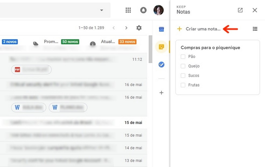Open Keep in a new tab
Screen dimensions: 265x167
pos(240,10)
